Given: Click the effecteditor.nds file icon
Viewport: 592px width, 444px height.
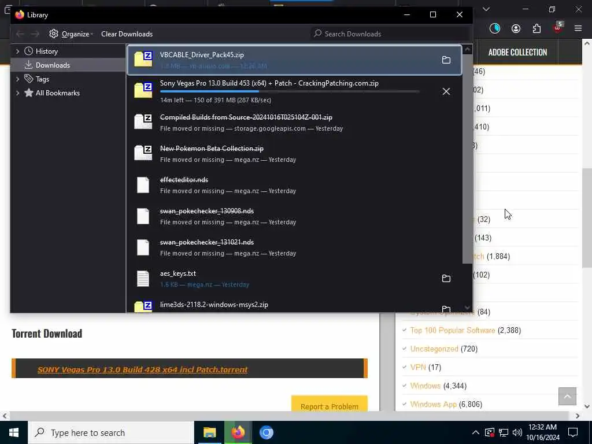Looking at the screenshot, I should point(143,185).
